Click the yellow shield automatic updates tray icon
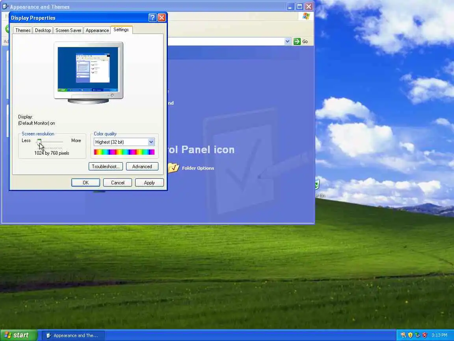Image resolution: width=454 pixels, height=341 pixels. click(x=410, y=335)
